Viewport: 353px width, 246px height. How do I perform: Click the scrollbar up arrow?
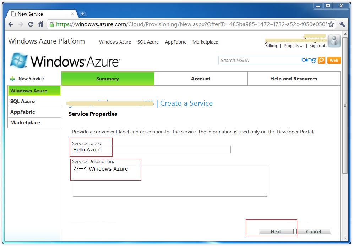(345, 34)
